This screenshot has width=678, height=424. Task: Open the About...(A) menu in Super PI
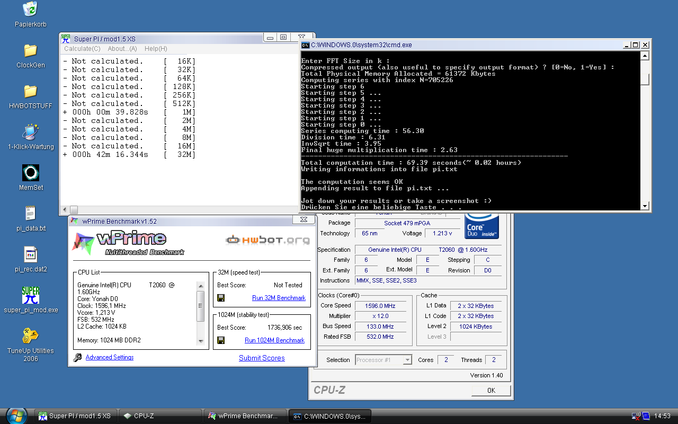point(122,49)
